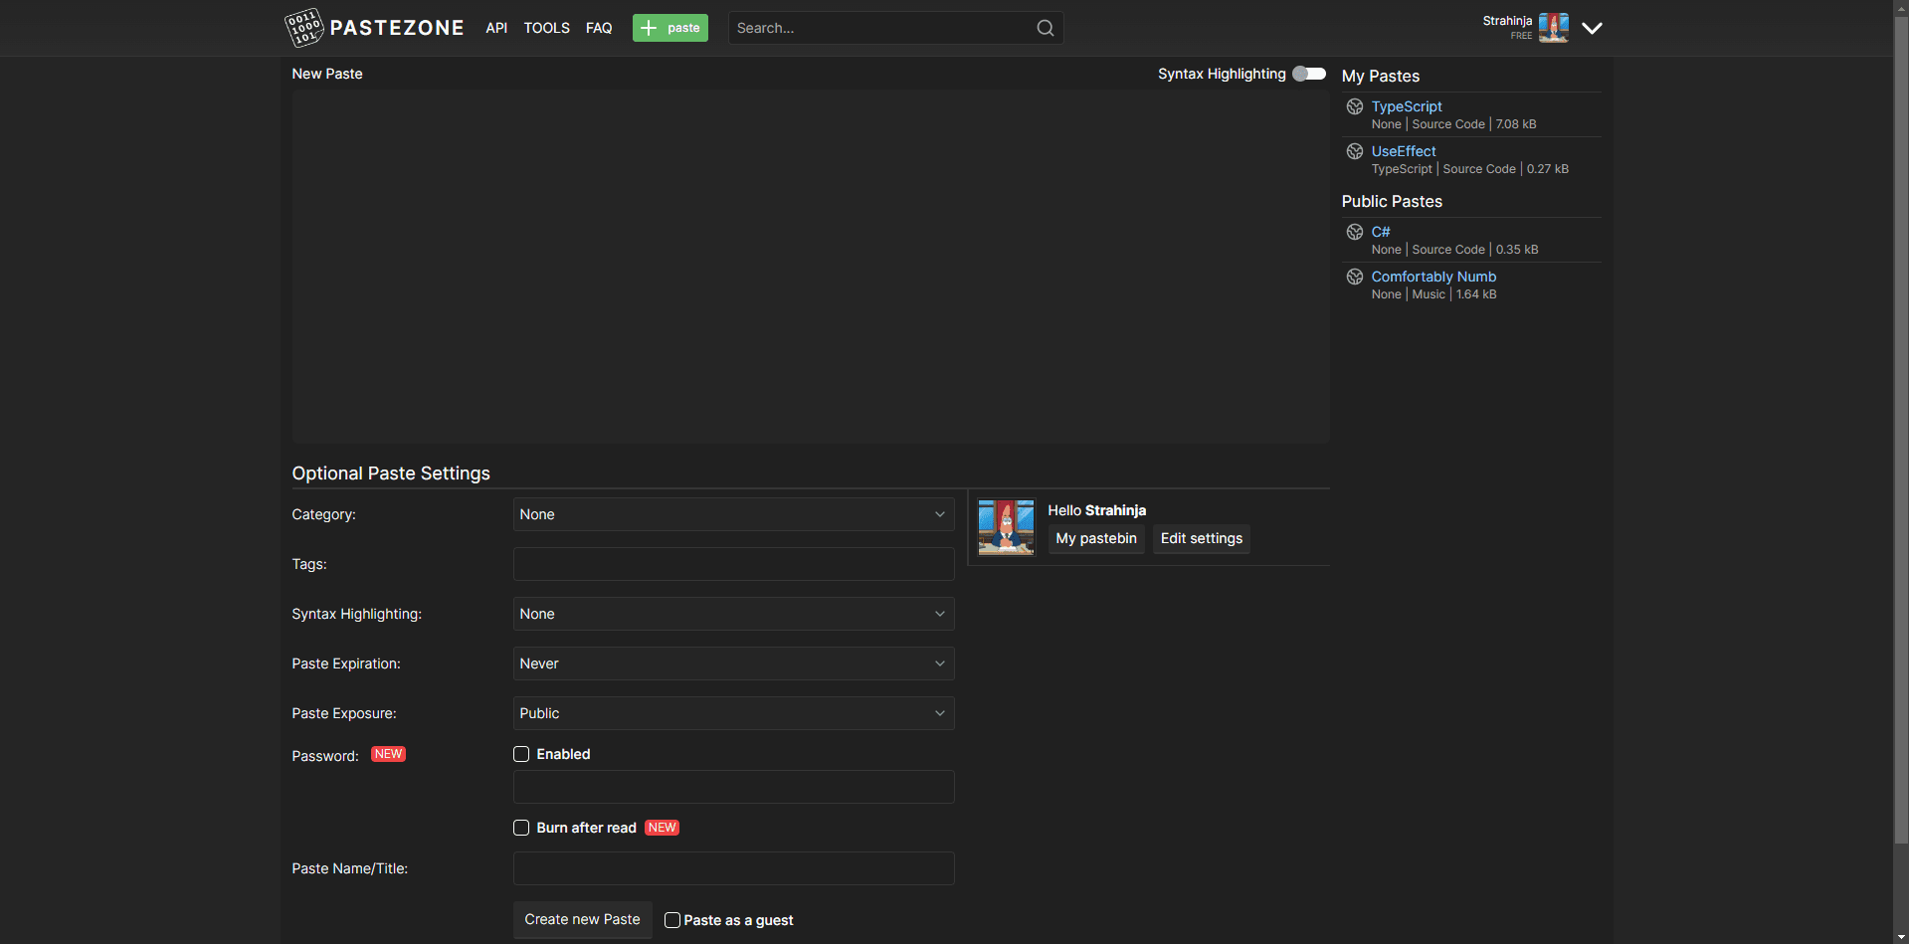Viewport: 1909px width, 944px height.
Task: Click the globe icon next to C# paste
Action: [x=1355, y=232]
